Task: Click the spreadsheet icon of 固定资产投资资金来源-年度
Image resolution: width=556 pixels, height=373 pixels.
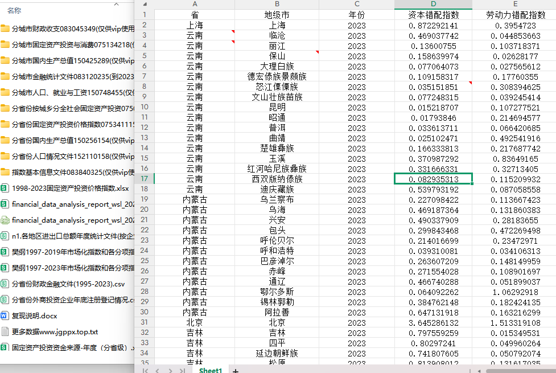Action: click(x=5, y=347)
